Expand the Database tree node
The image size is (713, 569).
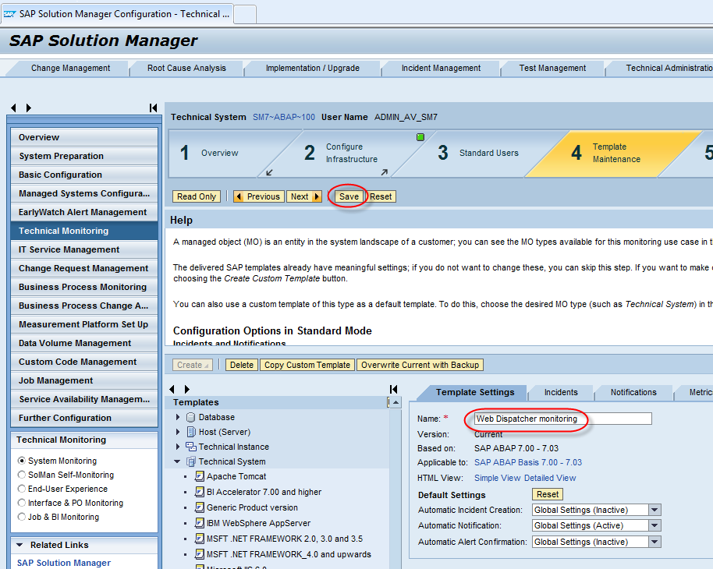point(178,417)
